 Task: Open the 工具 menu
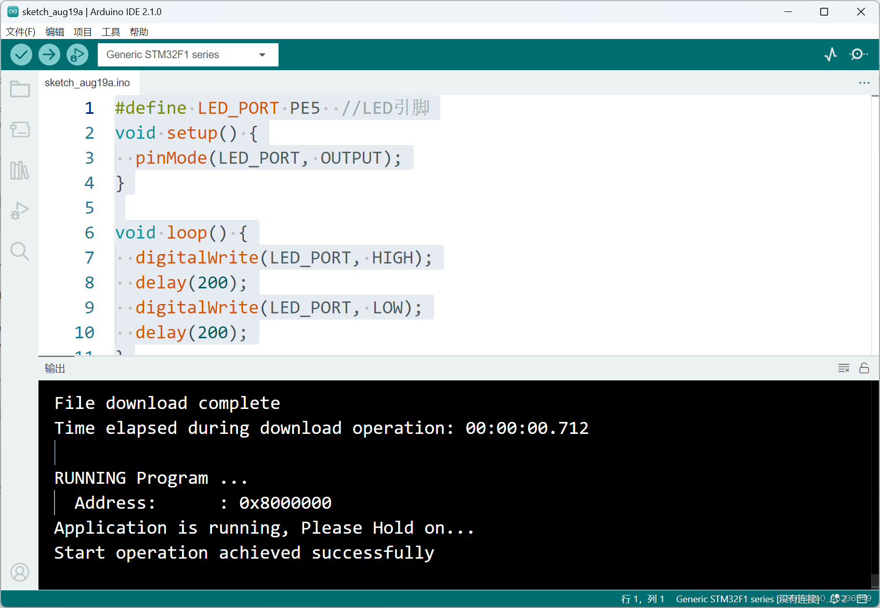coord(110,32)
